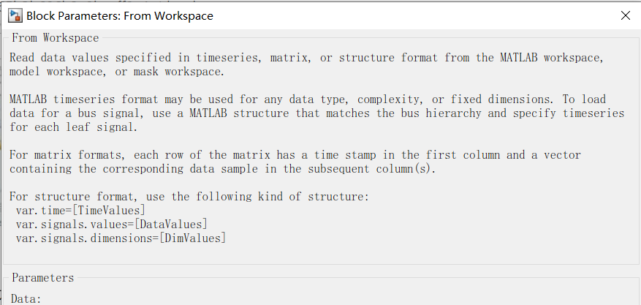Viewport: 641px width, 305px height.
Task: Click the "From Workspace" group heading
Action: coord(55,37)
